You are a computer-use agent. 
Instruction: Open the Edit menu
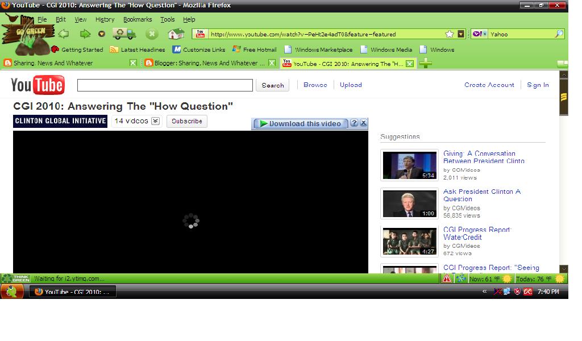click(60, 19)
